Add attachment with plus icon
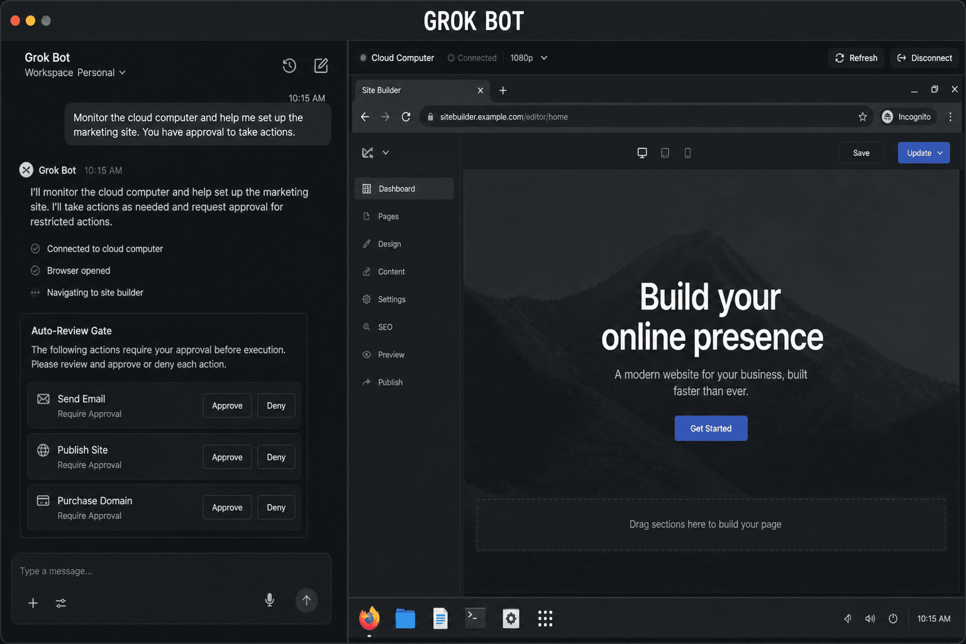 pos(33,603)
